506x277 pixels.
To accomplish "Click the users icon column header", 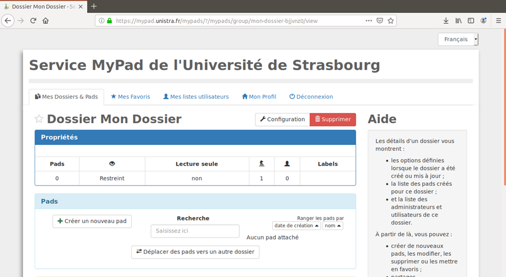I will click(x=287, y=163).
